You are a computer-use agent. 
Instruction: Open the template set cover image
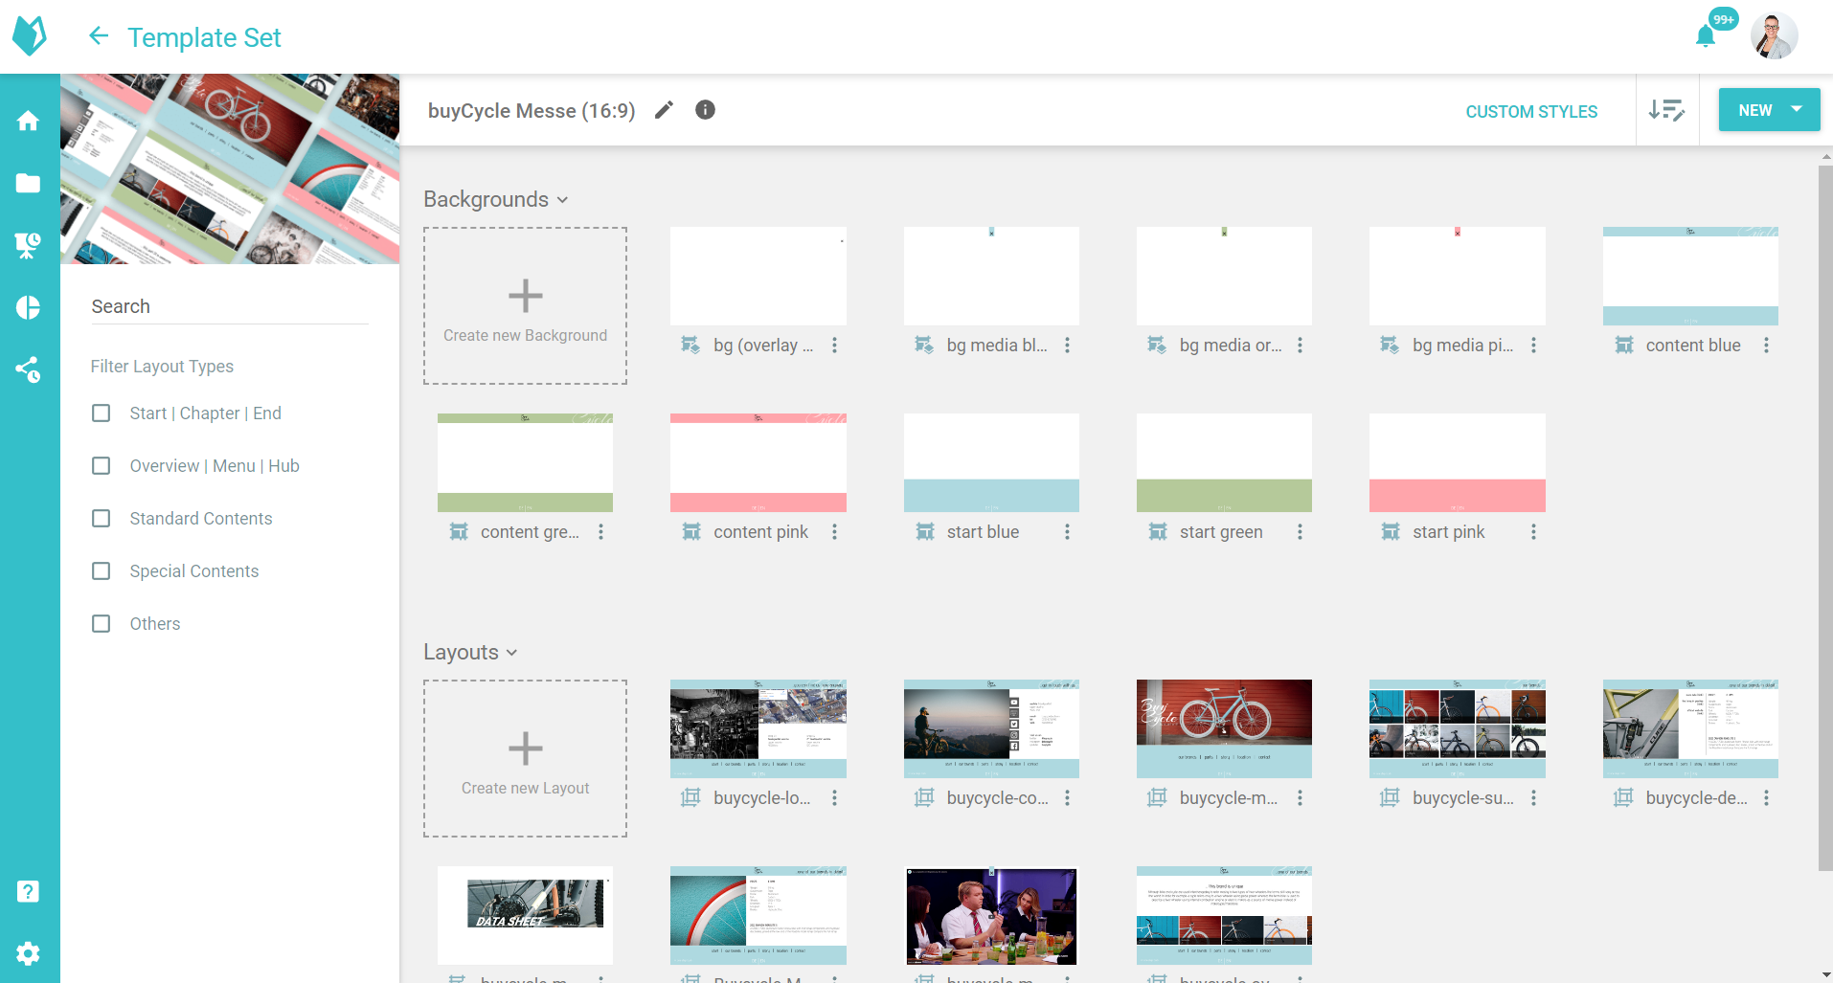click(x=230, y=168)
